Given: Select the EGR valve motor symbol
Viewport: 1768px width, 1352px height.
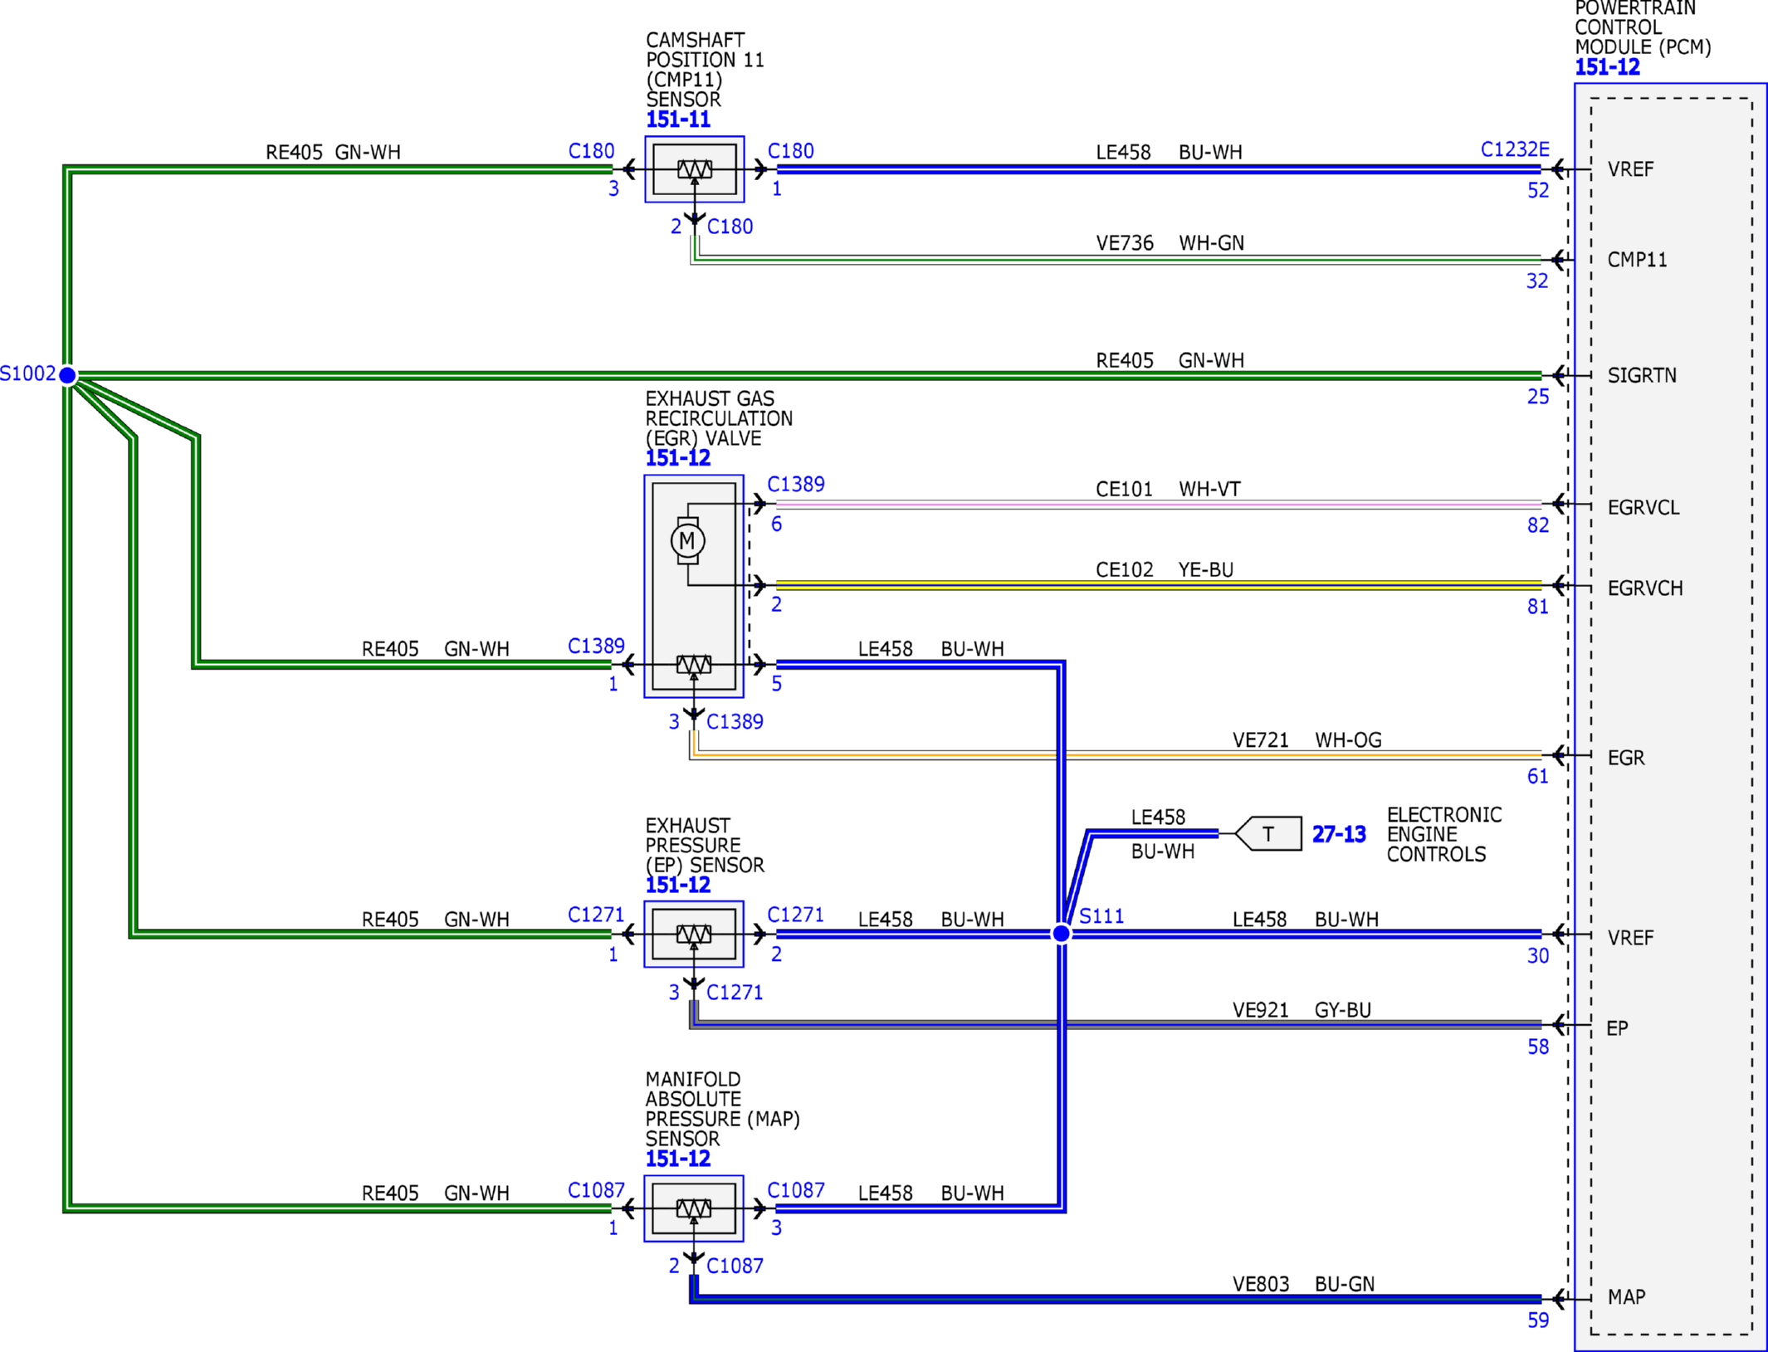Looking at the screenshot, I should click(x=687, y=541).
